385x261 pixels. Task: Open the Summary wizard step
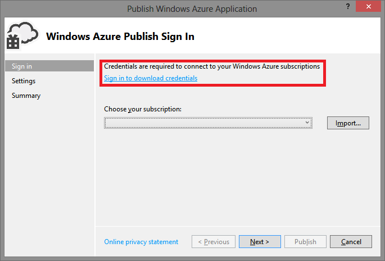point(26,96)
